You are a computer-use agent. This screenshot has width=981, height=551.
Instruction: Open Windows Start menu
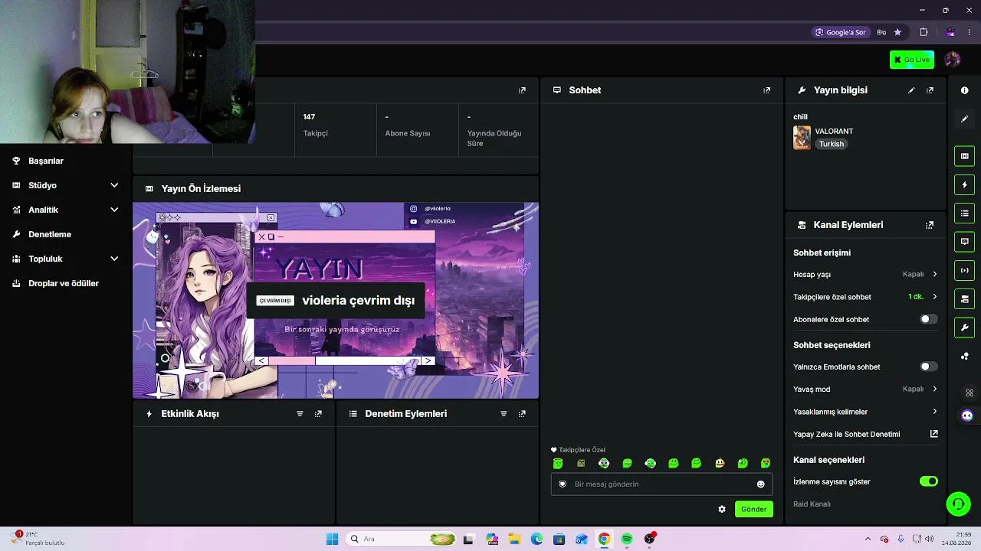(332, 539)
